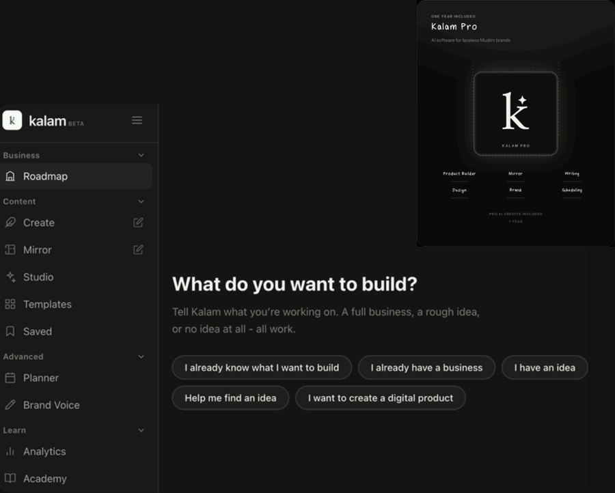
Task: Click the 'What do you want to build?' heading
Action: [x=295, y=284]
